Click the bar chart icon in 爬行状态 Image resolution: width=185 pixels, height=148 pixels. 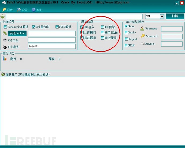(5, 59)
